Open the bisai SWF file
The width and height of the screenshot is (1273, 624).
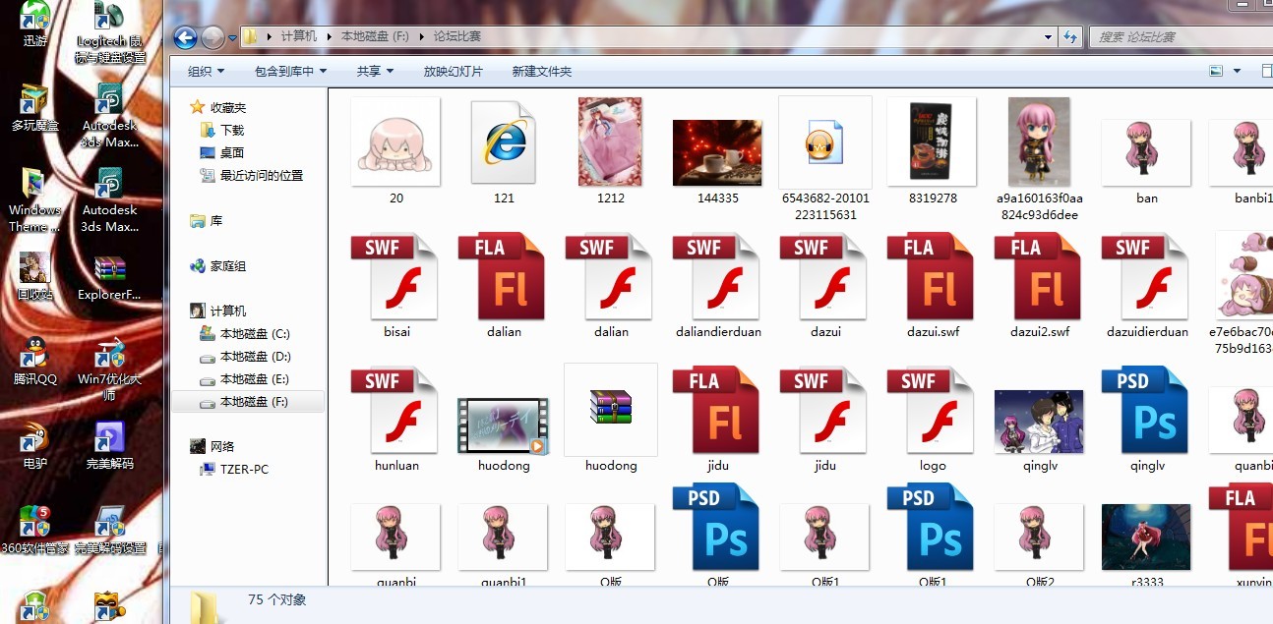coord(396,285)
